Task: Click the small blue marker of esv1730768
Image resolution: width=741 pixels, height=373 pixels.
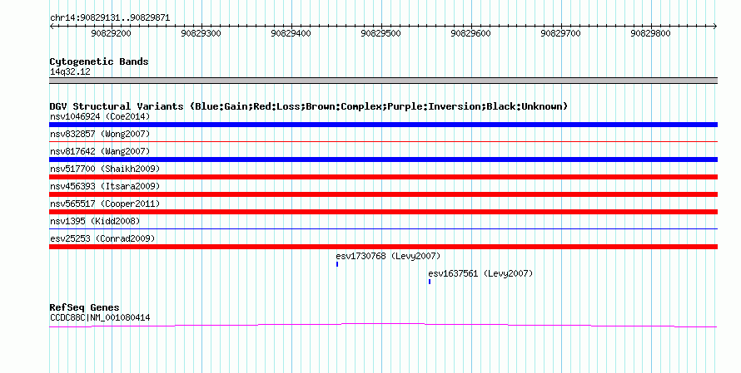Action: coord(337,264)
